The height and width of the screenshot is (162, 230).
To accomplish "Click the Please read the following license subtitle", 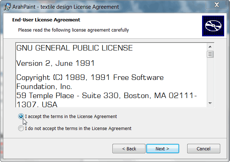I will [x=73, y=30].
